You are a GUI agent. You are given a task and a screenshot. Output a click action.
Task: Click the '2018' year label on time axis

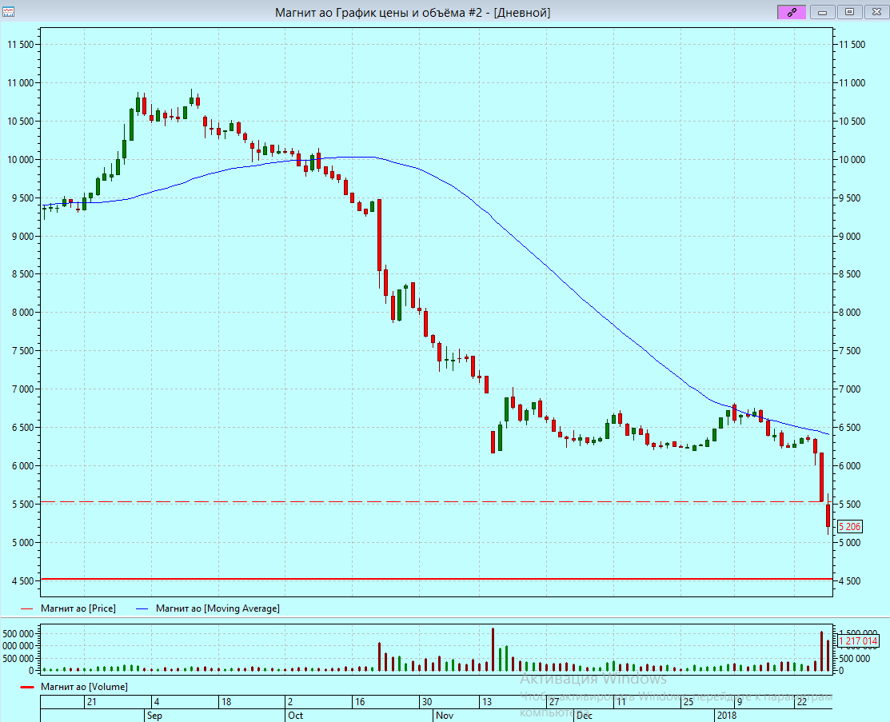click(727, 716)
